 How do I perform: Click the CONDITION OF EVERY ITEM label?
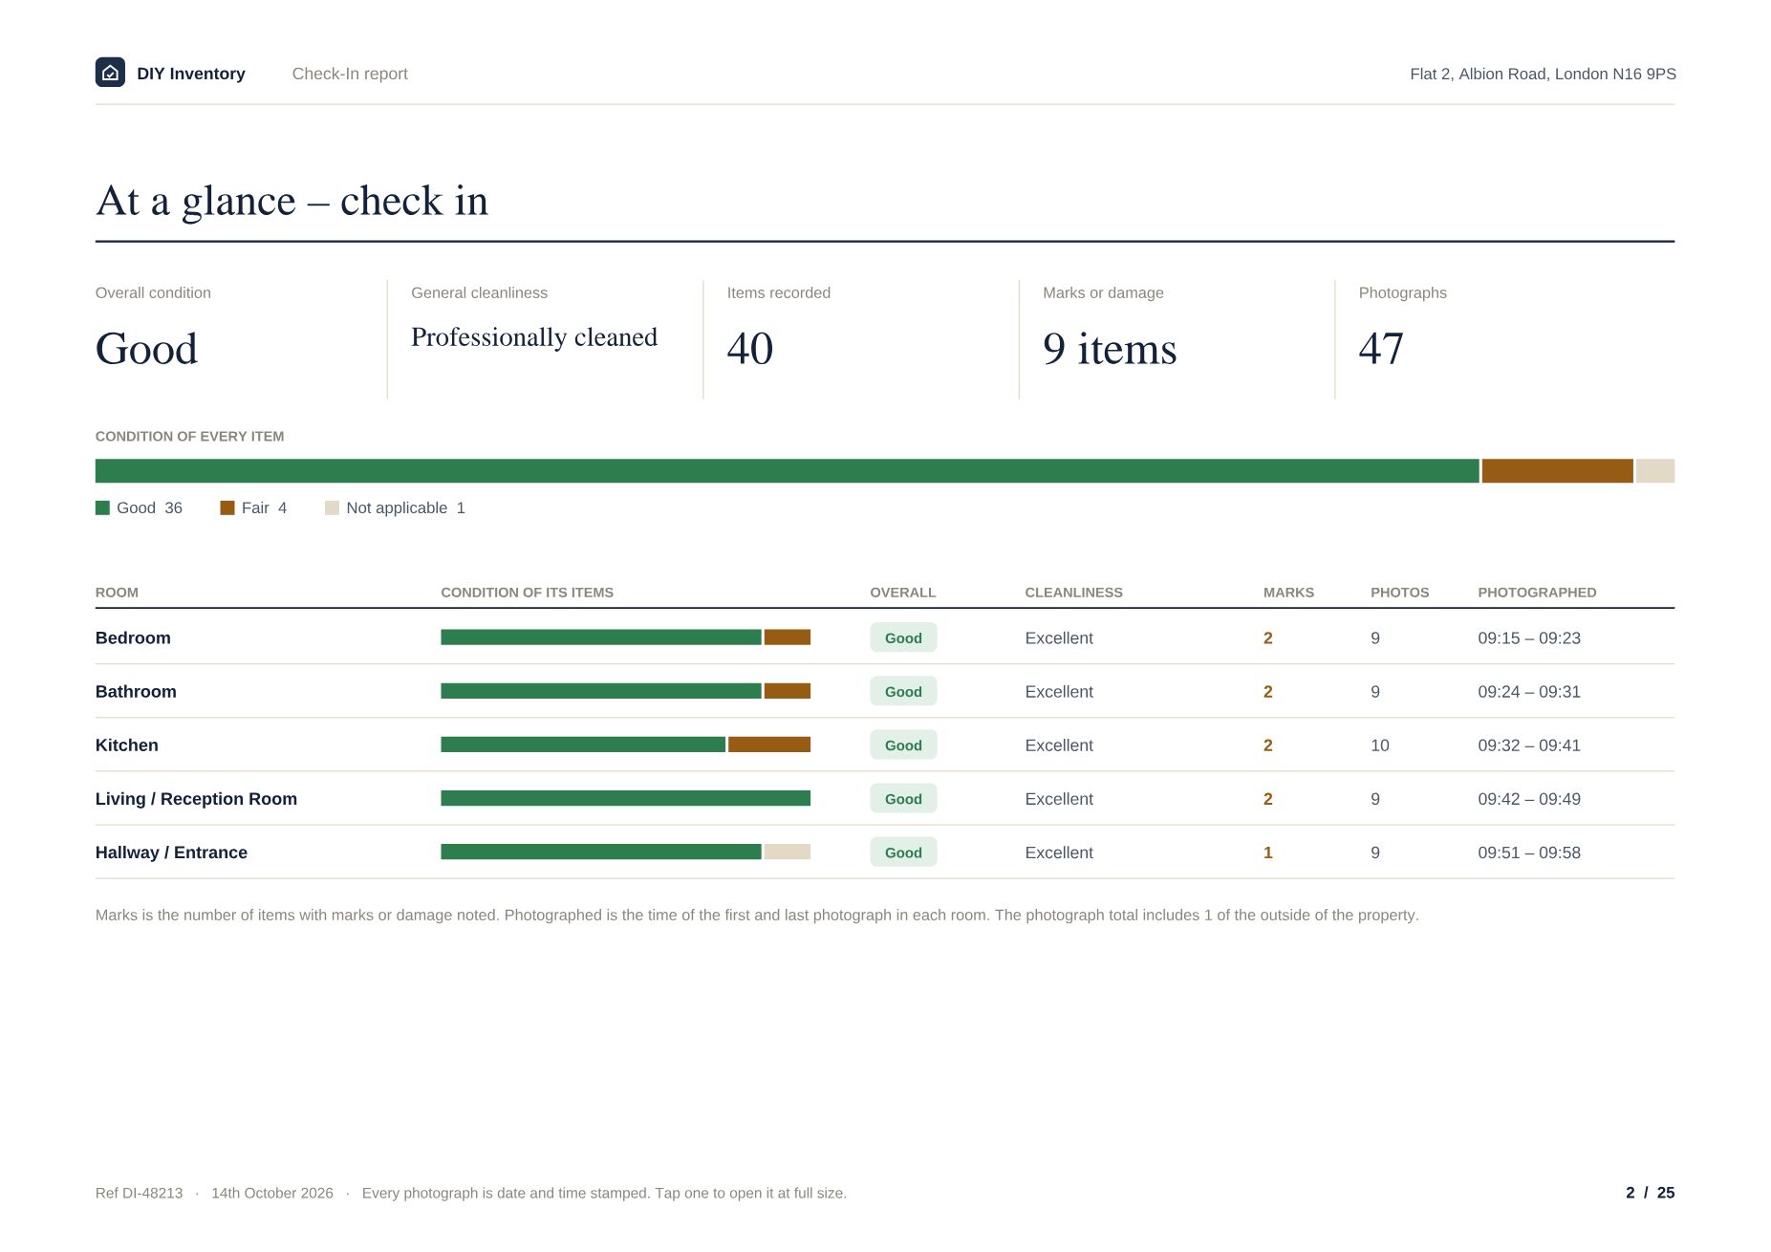[189, 436]
